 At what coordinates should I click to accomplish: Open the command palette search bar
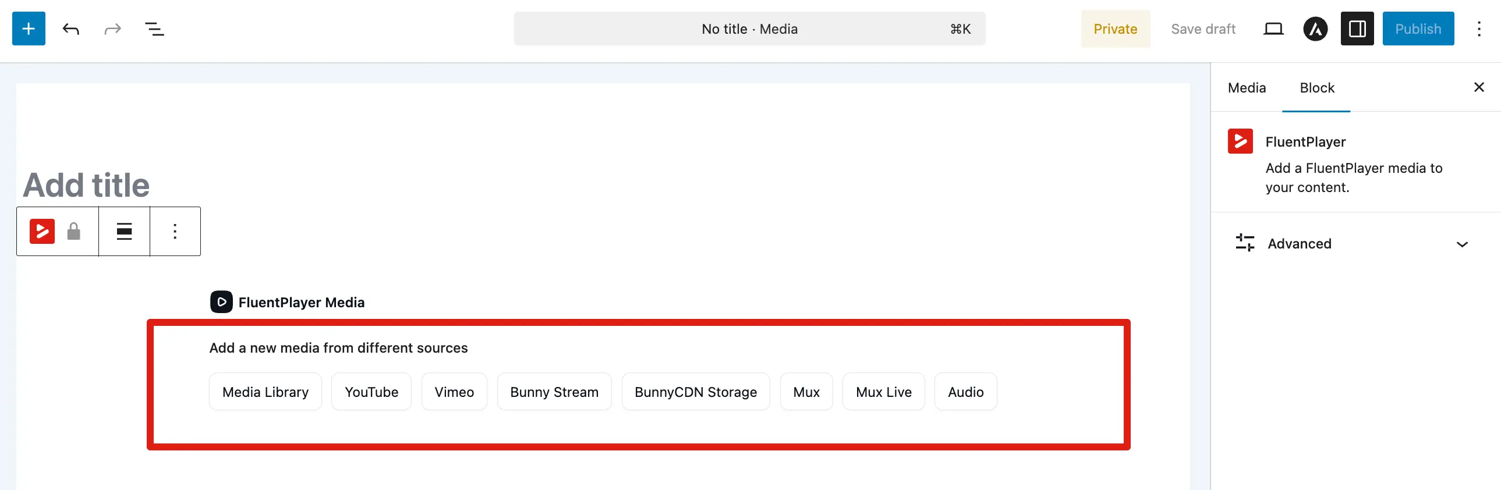pos(749,29)
